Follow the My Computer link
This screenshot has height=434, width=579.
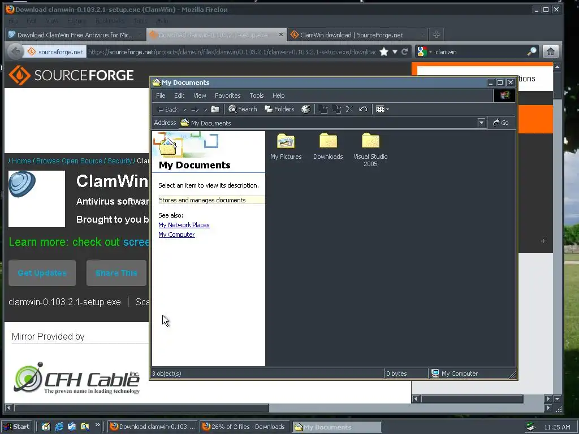(176, 235)
